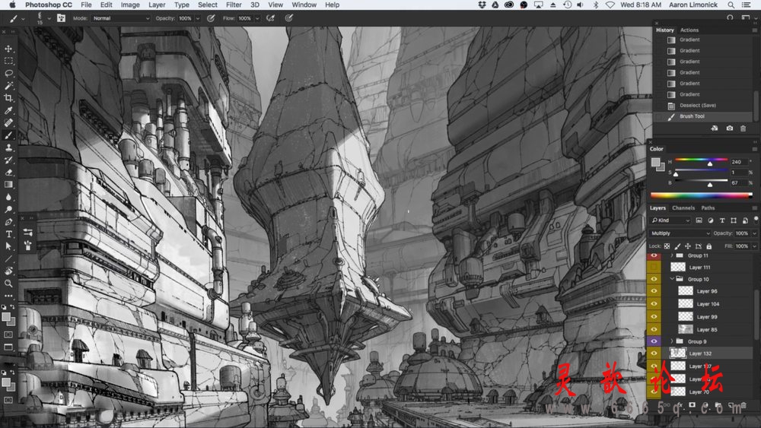The width and height of the screenshot is (761, 428).
Task: Hide Layer 99 visibility eye
Action: click(654, 316)
